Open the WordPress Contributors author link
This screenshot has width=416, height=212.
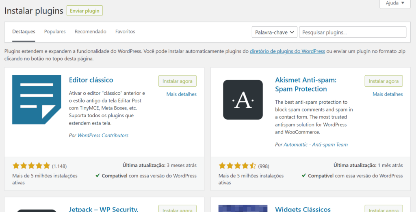103,135
